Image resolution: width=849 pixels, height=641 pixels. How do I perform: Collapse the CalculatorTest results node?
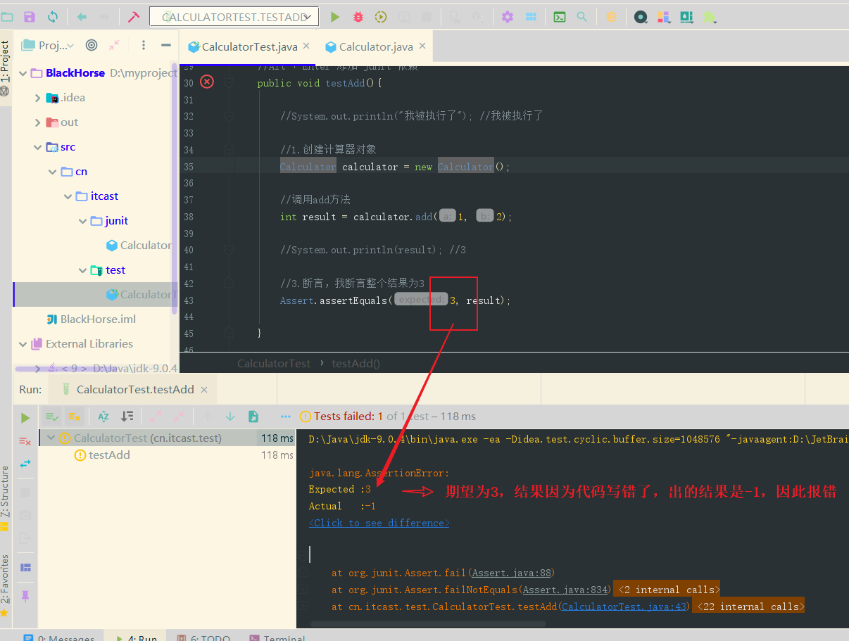pyautogui.click(x=50, y=438)
